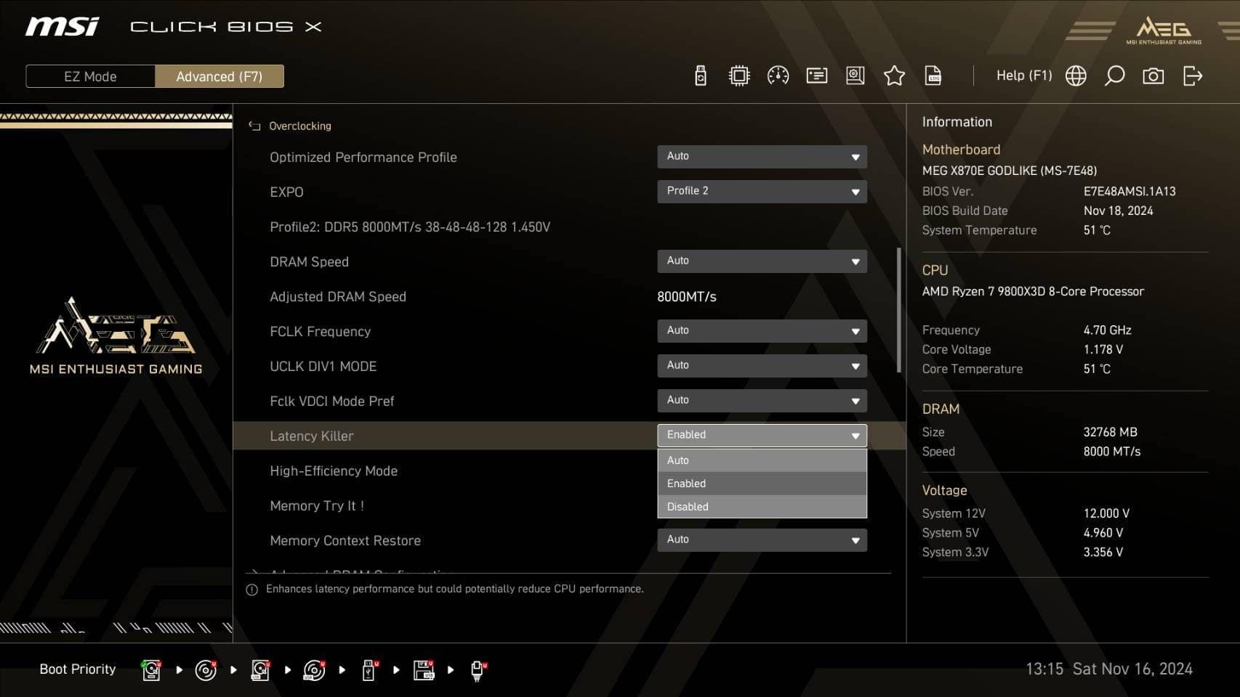The width and height of the screenshot is (1240, 697).
Task: Change language via the globe icon
Action: pyautogui.click(x=1076, y=75)
